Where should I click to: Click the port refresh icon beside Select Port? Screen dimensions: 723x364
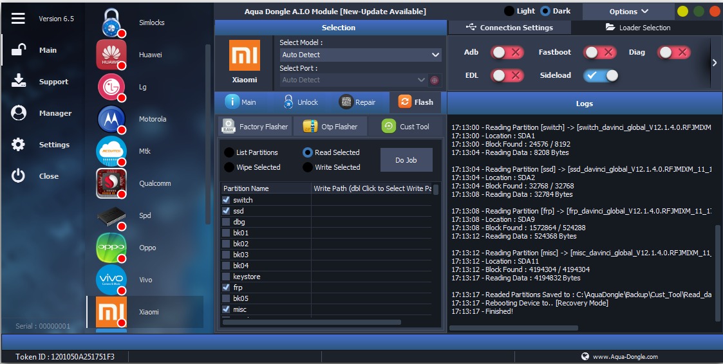(435, 80)
